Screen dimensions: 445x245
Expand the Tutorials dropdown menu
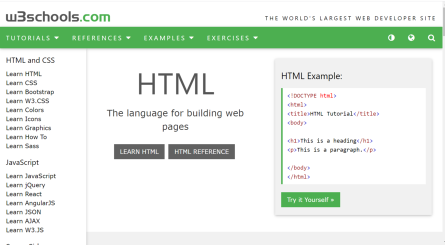(x=32, y=38)
